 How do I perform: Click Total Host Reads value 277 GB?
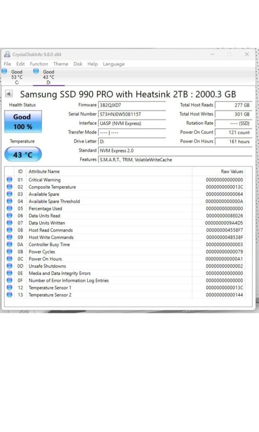point(233,105)
